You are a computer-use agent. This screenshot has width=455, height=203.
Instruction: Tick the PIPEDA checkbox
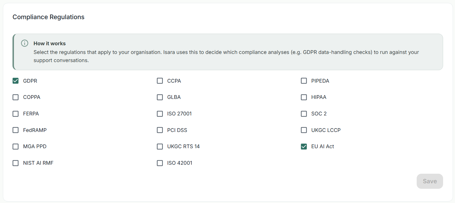coord(304,81)
